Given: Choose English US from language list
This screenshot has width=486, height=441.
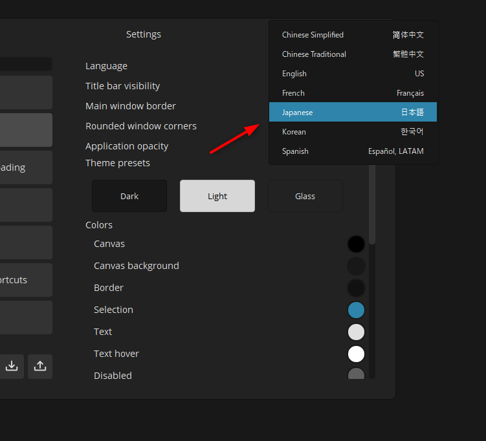Looking at the screenshot, I should (x=353, y=74).
